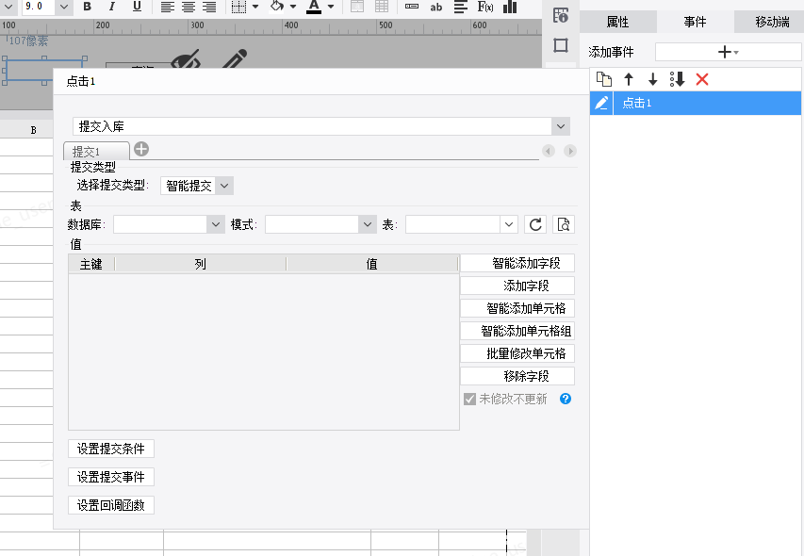Image resolution: width=804 pixels, height=556 pixels.
Task: Edit the 点击1 event via pencil icon
Action: tap(601, 103)
